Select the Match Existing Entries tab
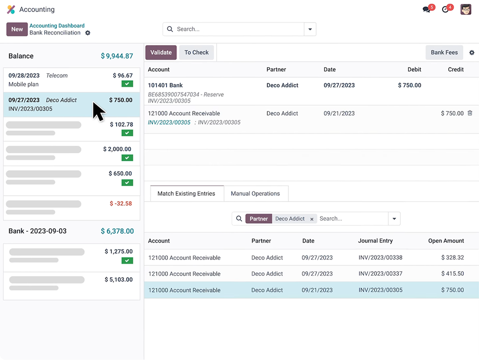 pyautogui.click(x=186, y=194)
